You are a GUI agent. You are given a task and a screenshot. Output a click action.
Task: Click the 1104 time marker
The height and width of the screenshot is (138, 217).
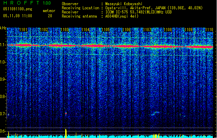(86, 30)
